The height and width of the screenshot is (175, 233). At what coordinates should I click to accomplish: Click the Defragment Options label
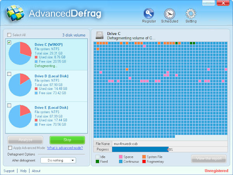click(21, 154)
